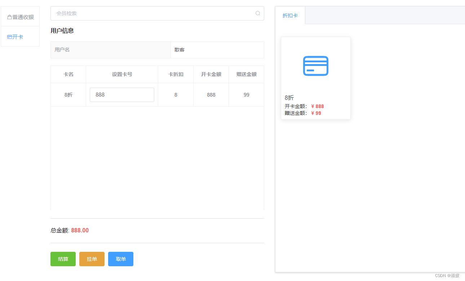Image resolution: width=465 pixels, height=281 pixels.
Task: Click the shopping bag icon beside 普通收银
Action: pyautogui.click(x=9, y=17)
